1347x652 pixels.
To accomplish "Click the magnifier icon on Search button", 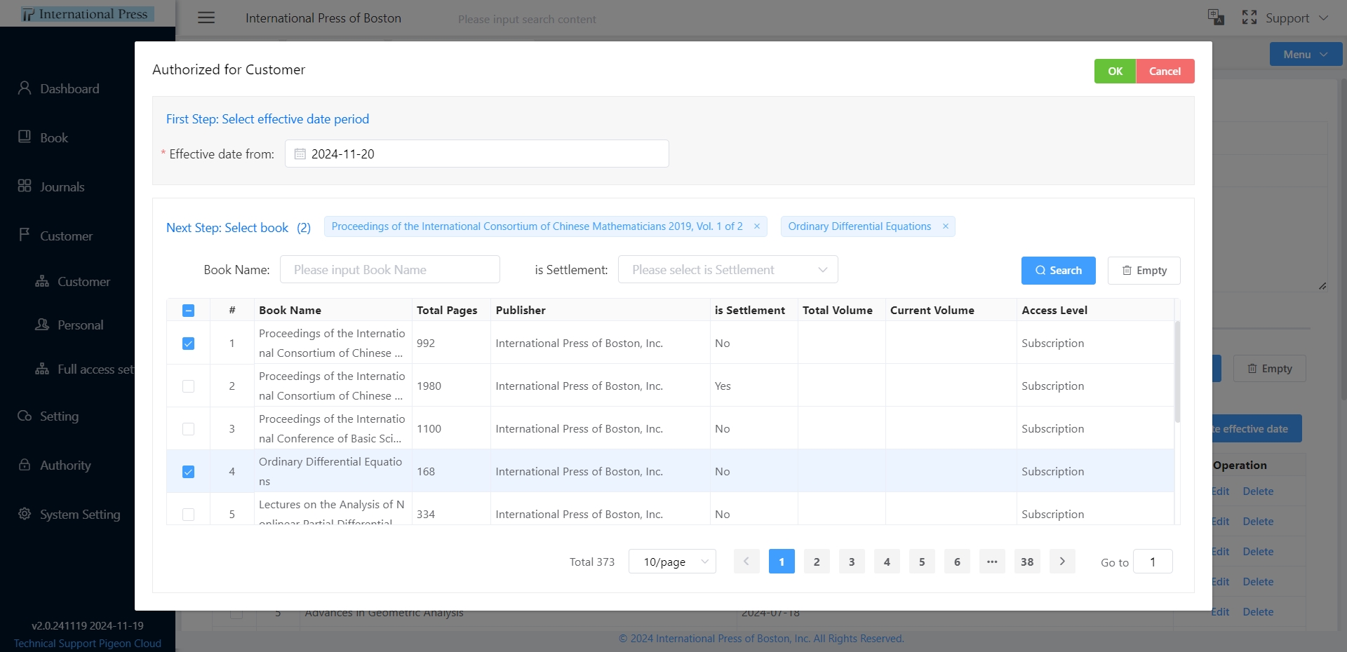I will click(x=1040, y=271).
